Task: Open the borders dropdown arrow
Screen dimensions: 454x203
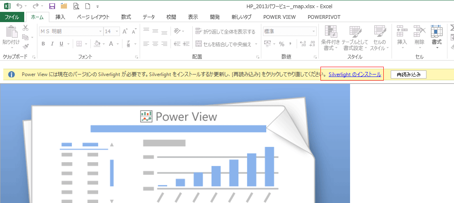Action: click(x=86, y=44)
